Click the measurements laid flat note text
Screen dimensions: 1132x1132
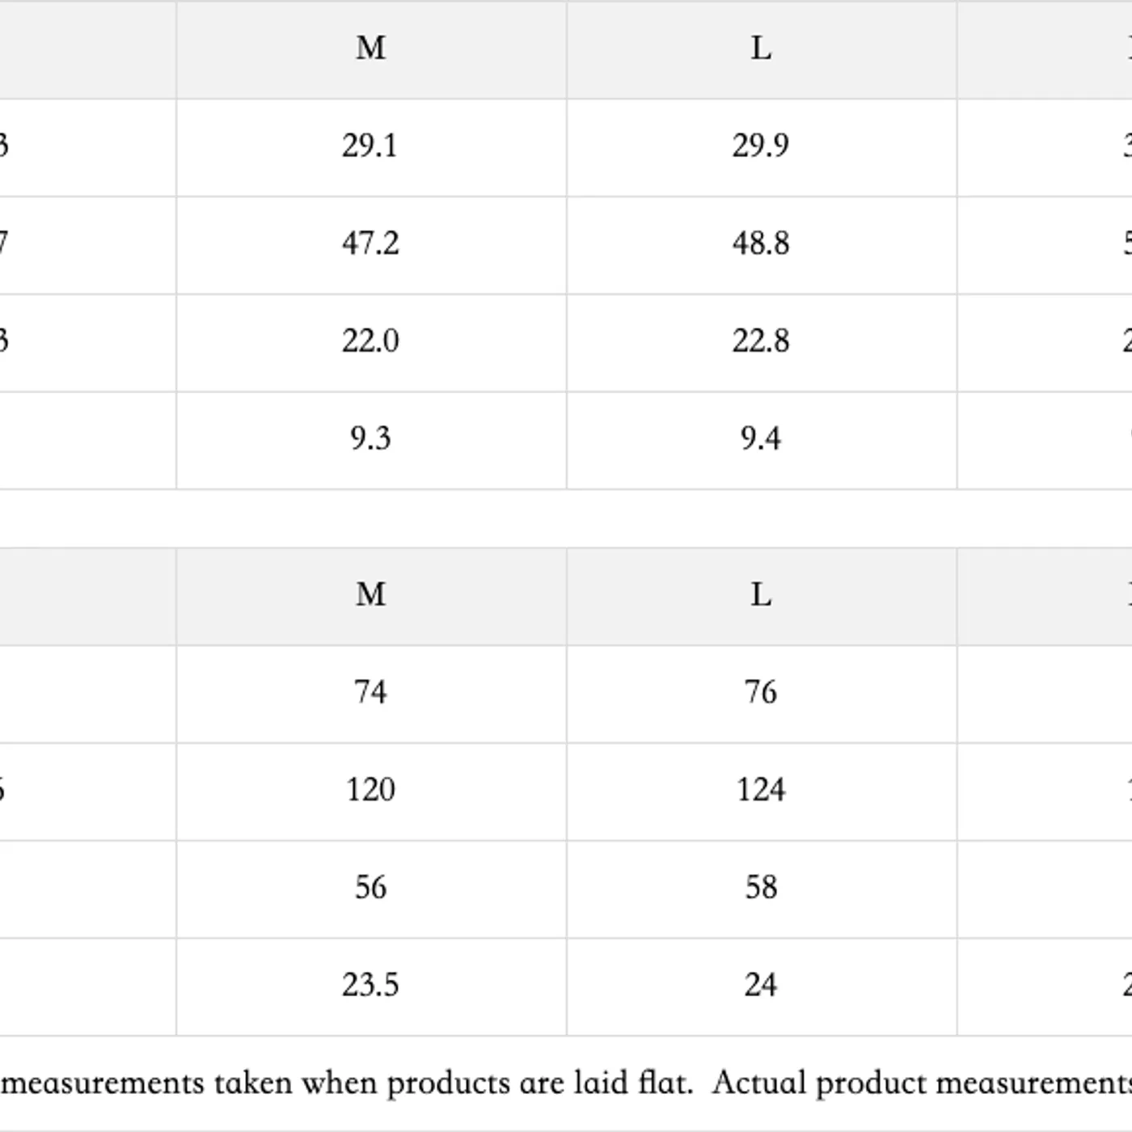[566, 1083]
